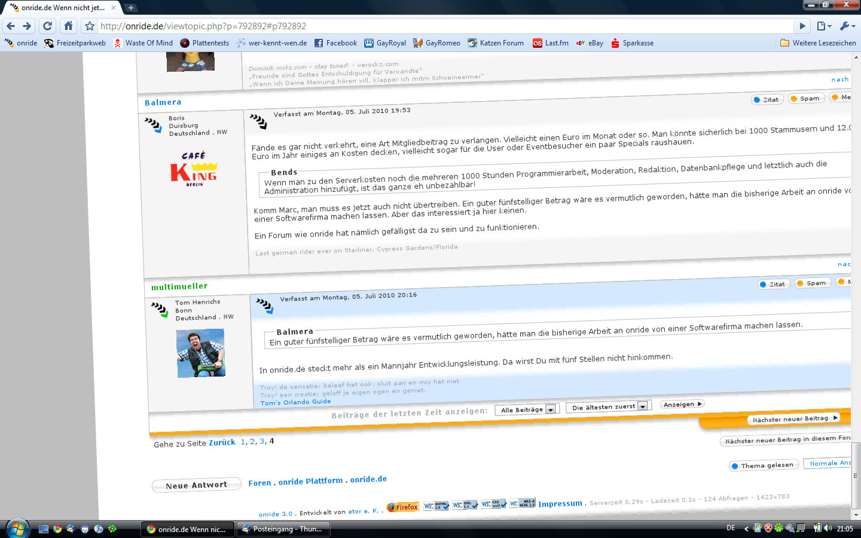
Task: Click 'Tom's Orlando Guide' signature link
Action: [x=295, y=402]
